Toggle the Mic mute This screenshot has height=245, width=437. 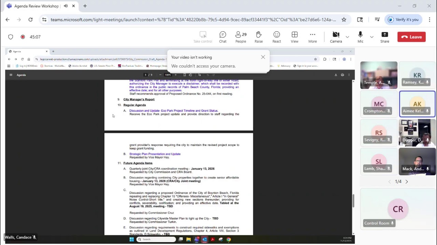(x=360, y=37)
